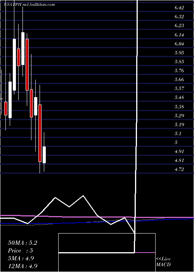Image resolution: width=194 pixels, height=272 pixels.
Task: Click the 5.85 price axis label
Action: point(179,62)
